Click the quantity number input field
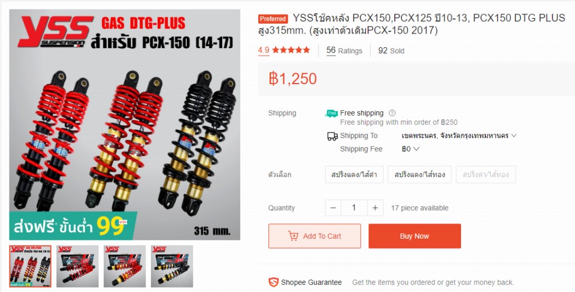Viewport: 575px width, 292px height. [354, 208]
